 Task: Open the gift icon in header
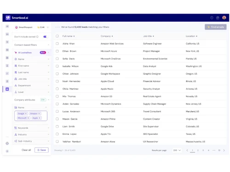pyautogui.click(x=218, y=18)
